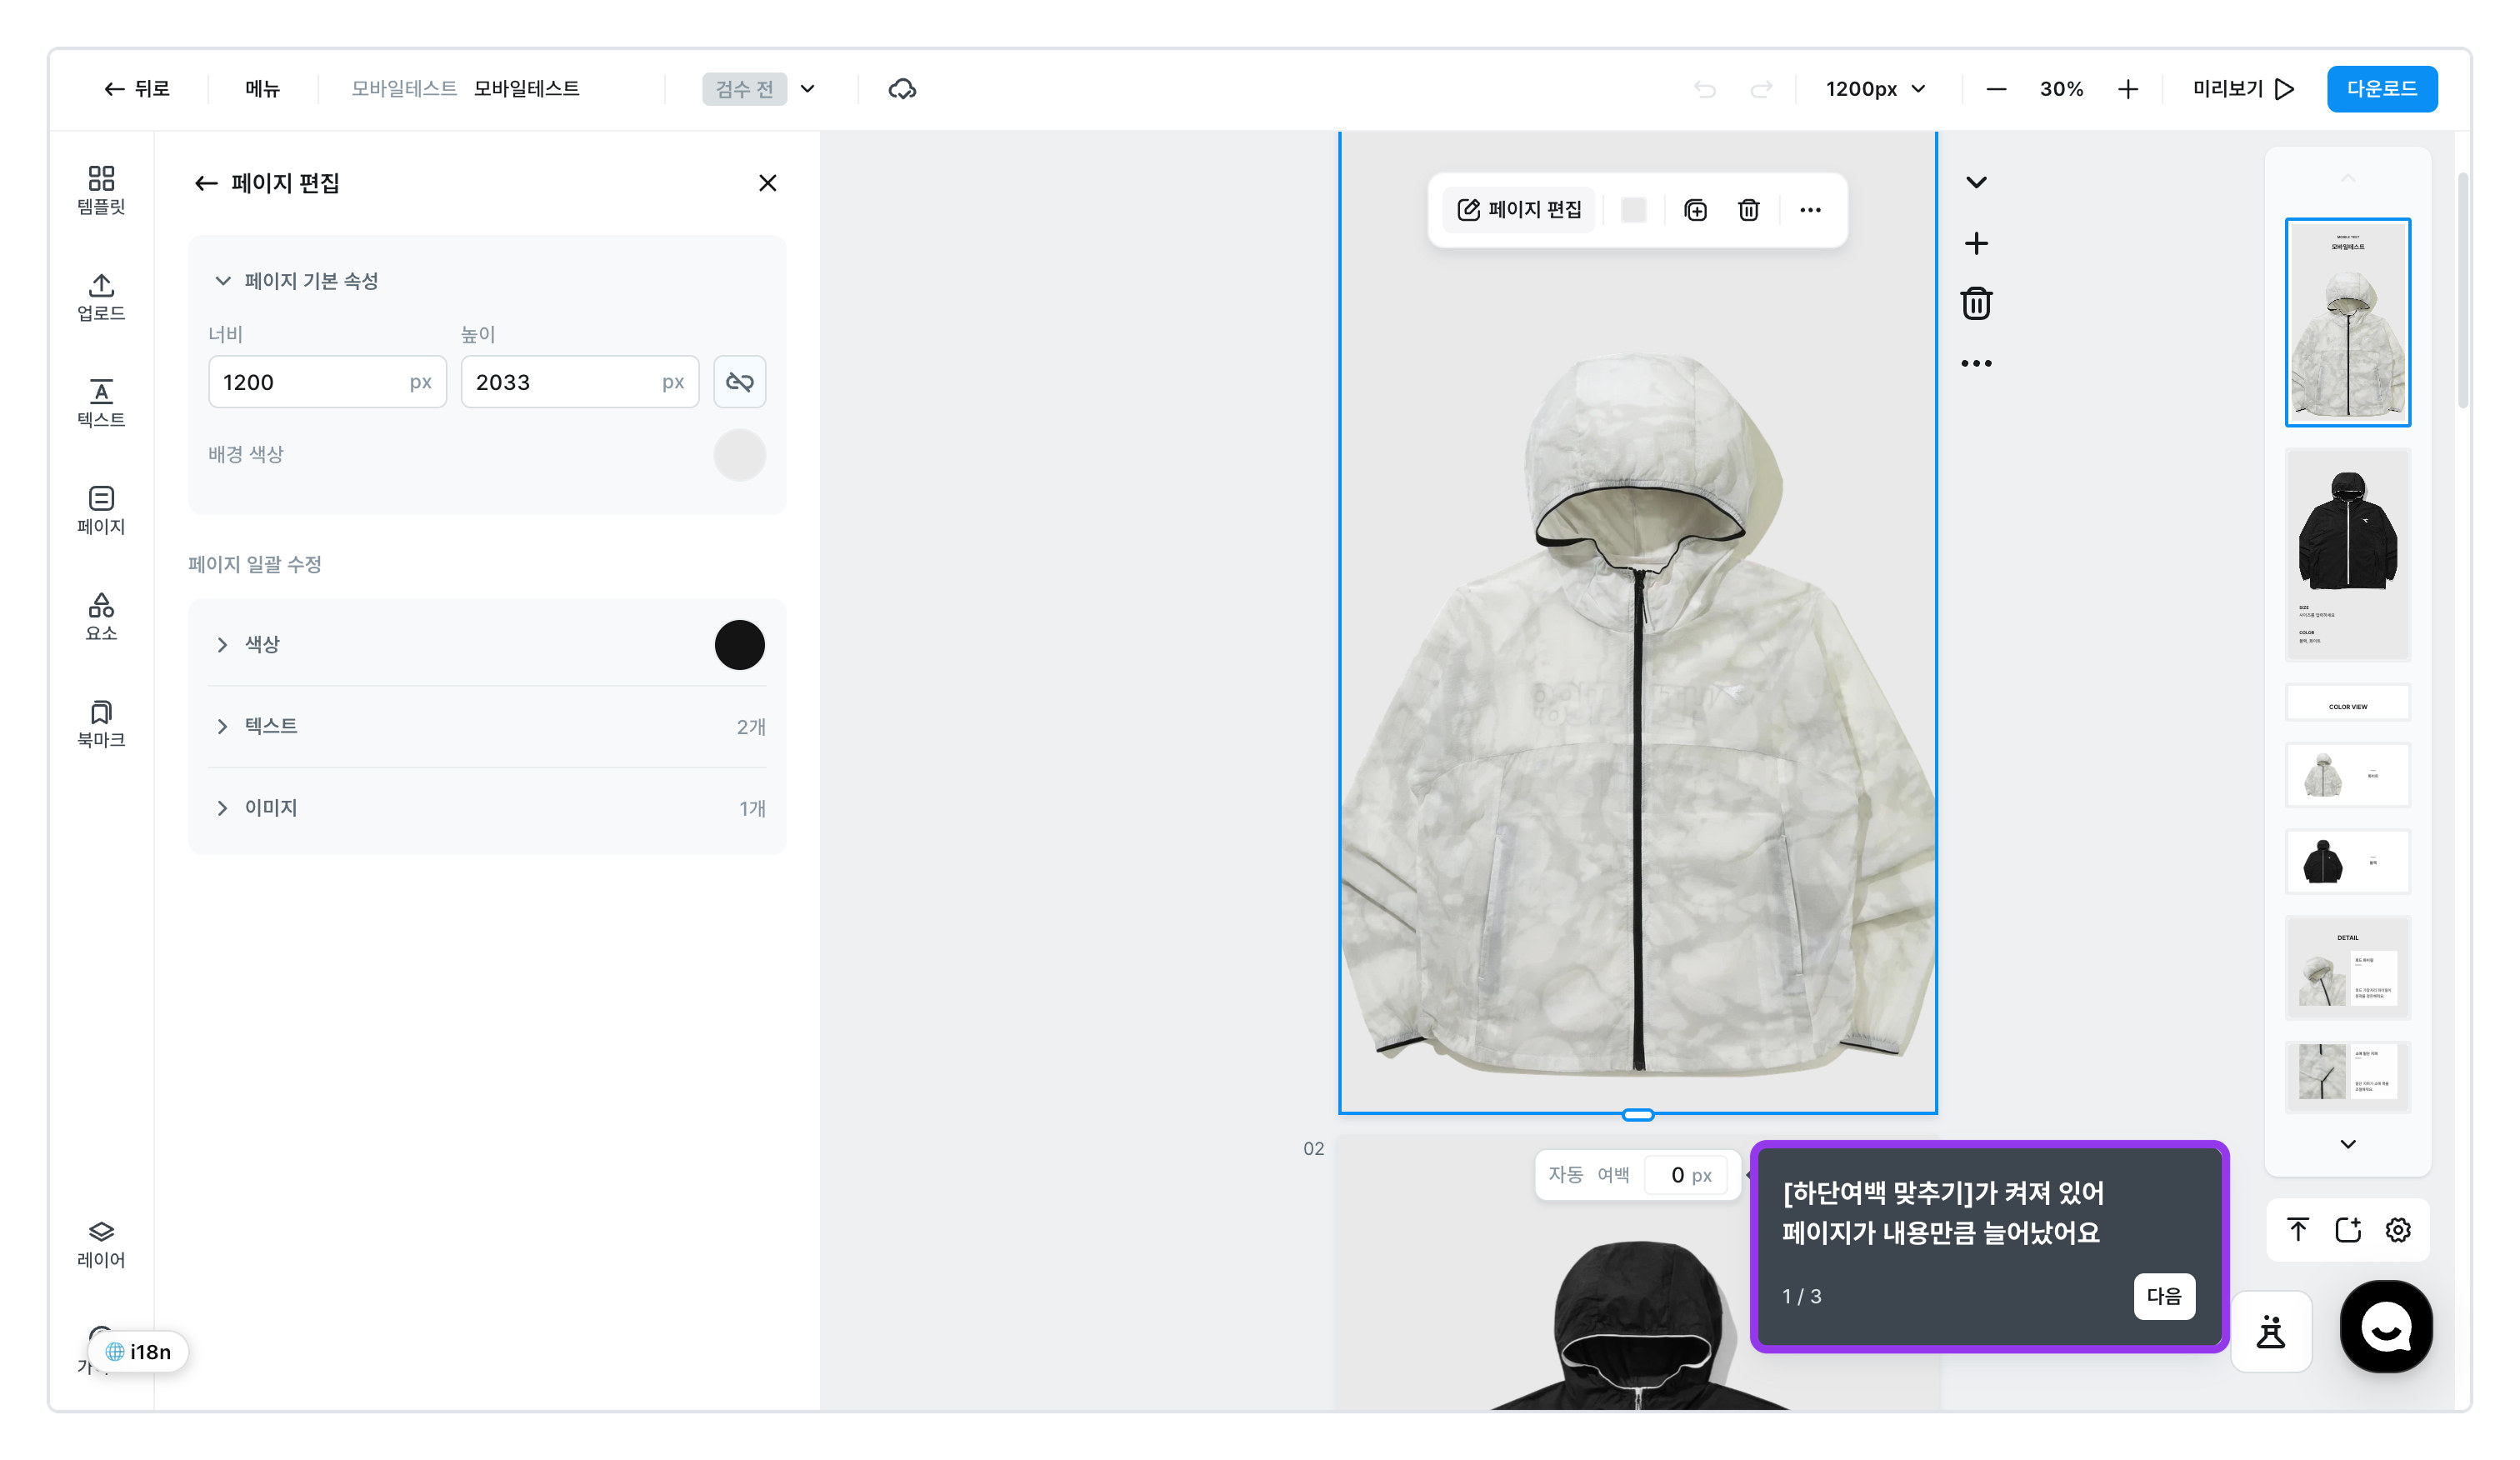Expand the 색상 bulk edit row
This screenshot has height=1460, width=2520.
486,645
